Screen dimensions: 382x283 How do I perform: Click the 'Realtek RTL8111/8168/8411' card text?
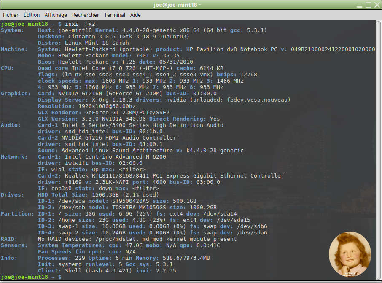click(x=107, y=176)
